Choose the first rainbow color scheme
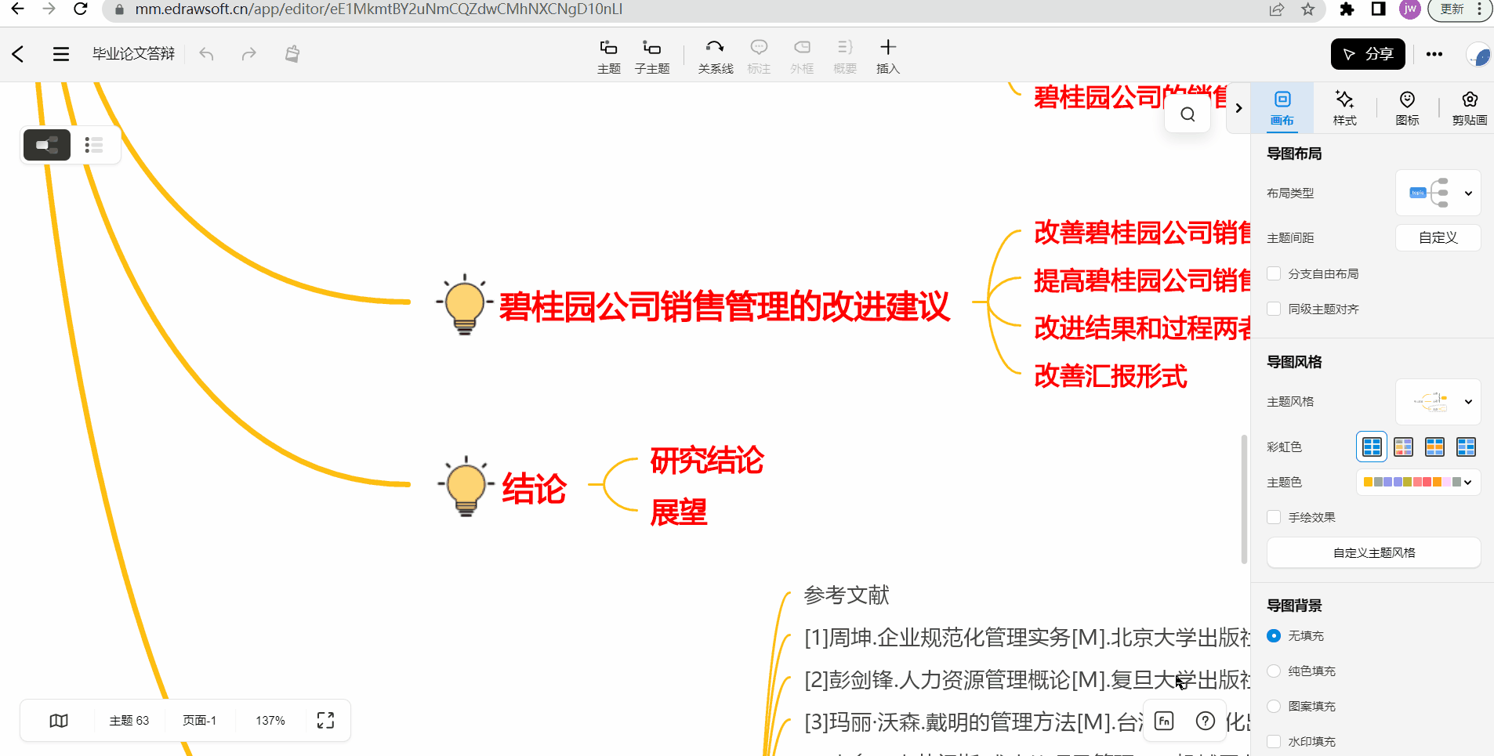The width and height of the screenshot is (1494, 756). click(1372, 447)
